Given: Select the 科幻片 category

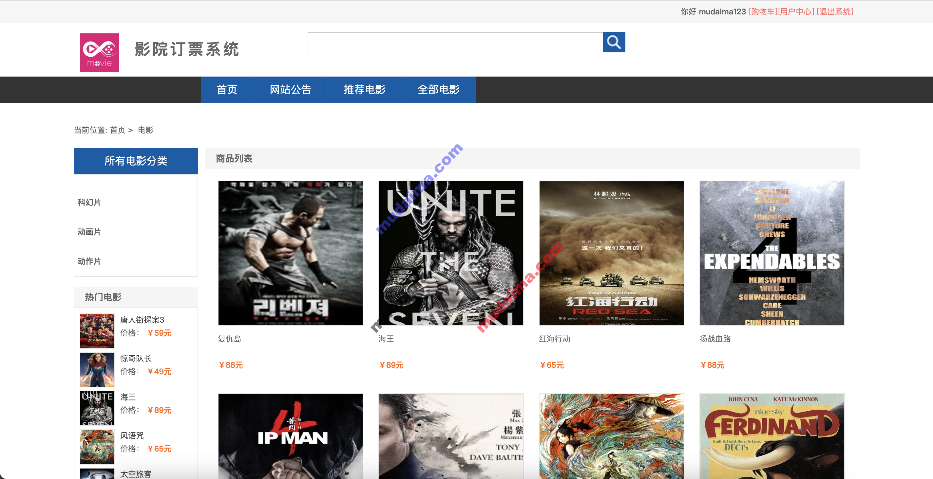Looking at the screenshot, I should pos(89,202).
